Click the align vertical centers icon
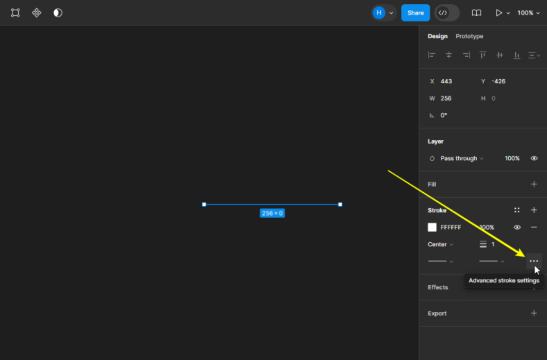The width and height of the screenshot is (547, 360). coord(500,55)
